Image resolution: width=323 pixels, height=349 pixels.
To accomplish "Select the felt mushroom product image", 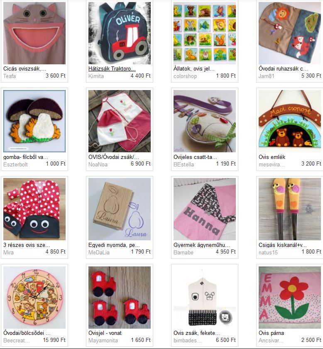I will coord(34,121).
